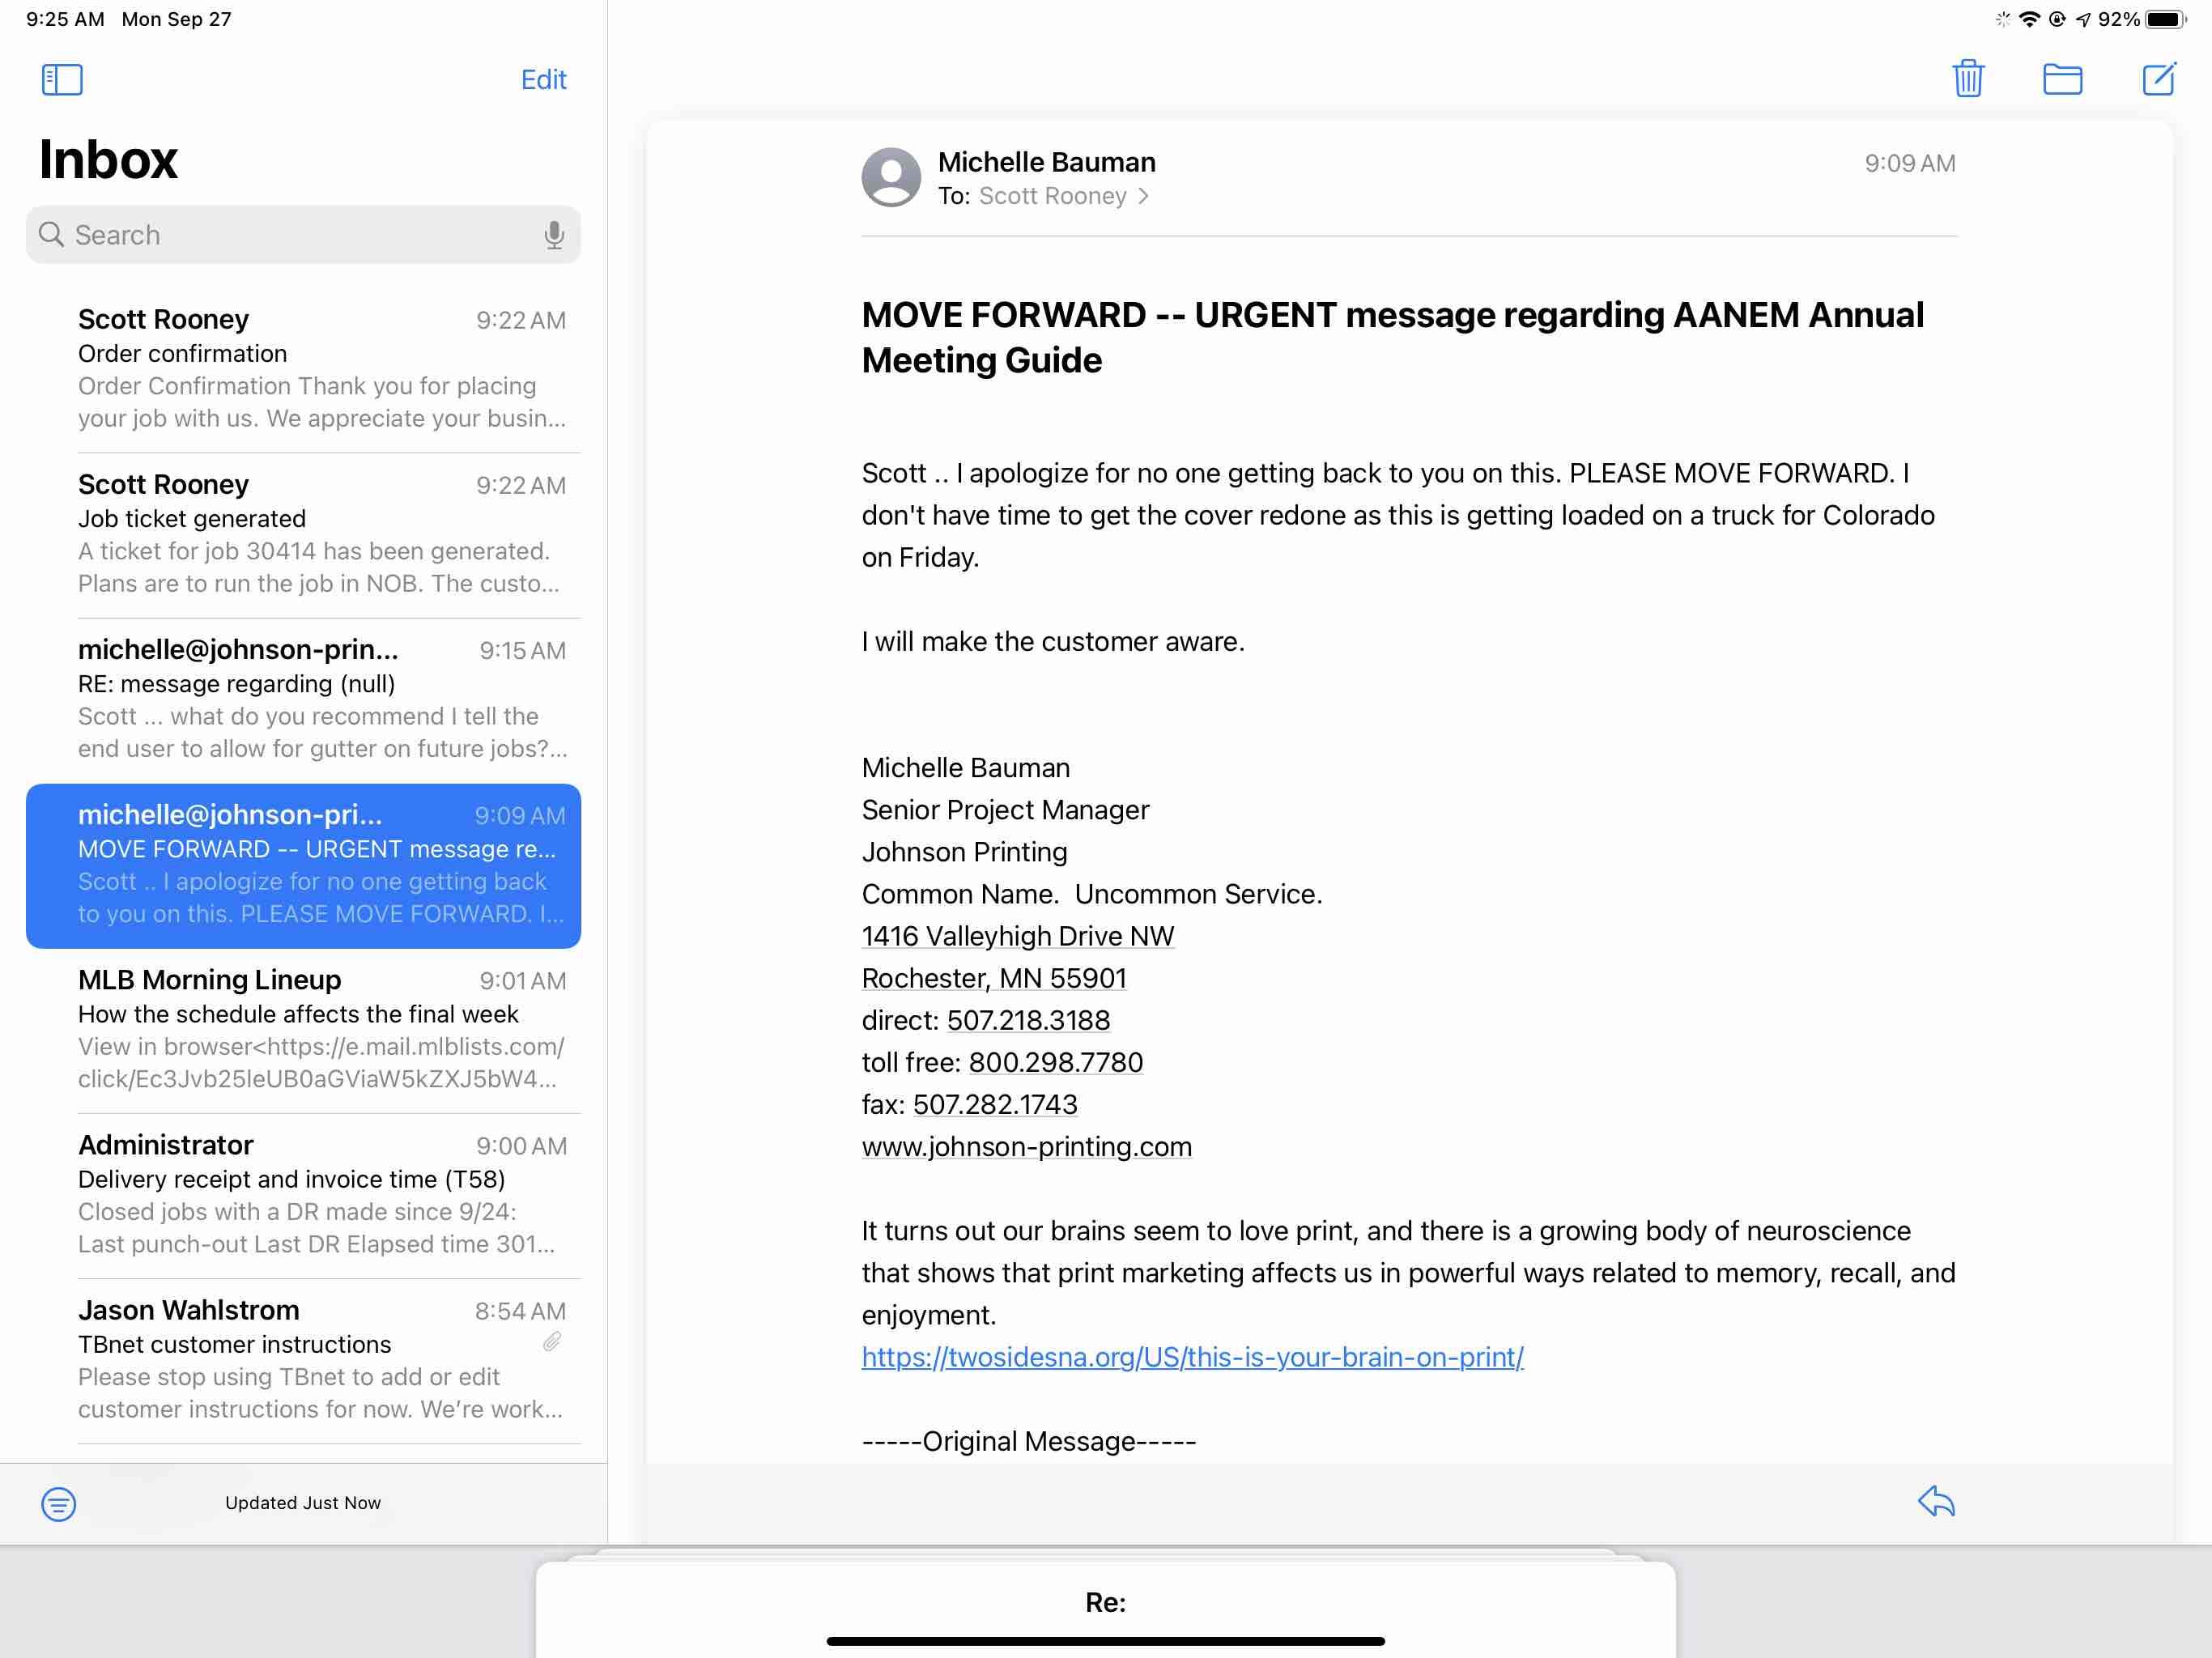Toggle the mailbox sidebar icon
Viewport: 2212px width, 1658px height.
coord(62,80)
